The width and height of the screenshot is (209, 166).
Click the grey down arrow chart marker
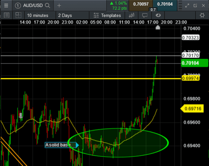[x=21, y=116]
